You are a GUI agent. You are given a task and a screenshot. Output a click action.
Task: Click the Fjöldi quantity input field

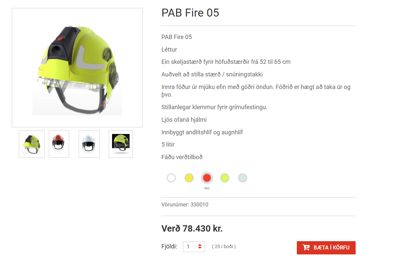[x=194, y=247]
